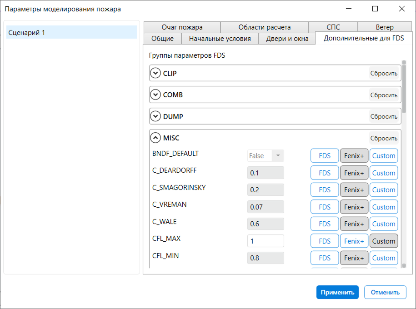
Task: Apply settings with Применить button
Action: click(x=337, y=292)
